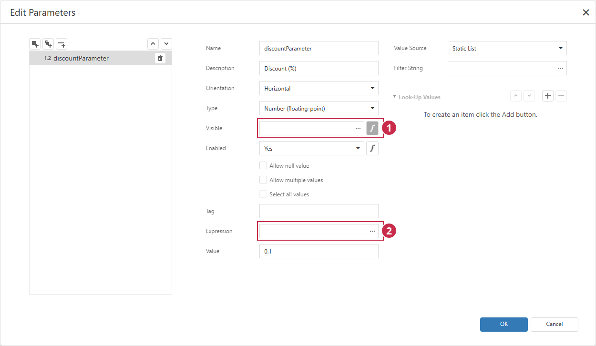Screen dimensions: 596x346
Task: Click the Value field containing 0.1
Action: coord(319,251)
